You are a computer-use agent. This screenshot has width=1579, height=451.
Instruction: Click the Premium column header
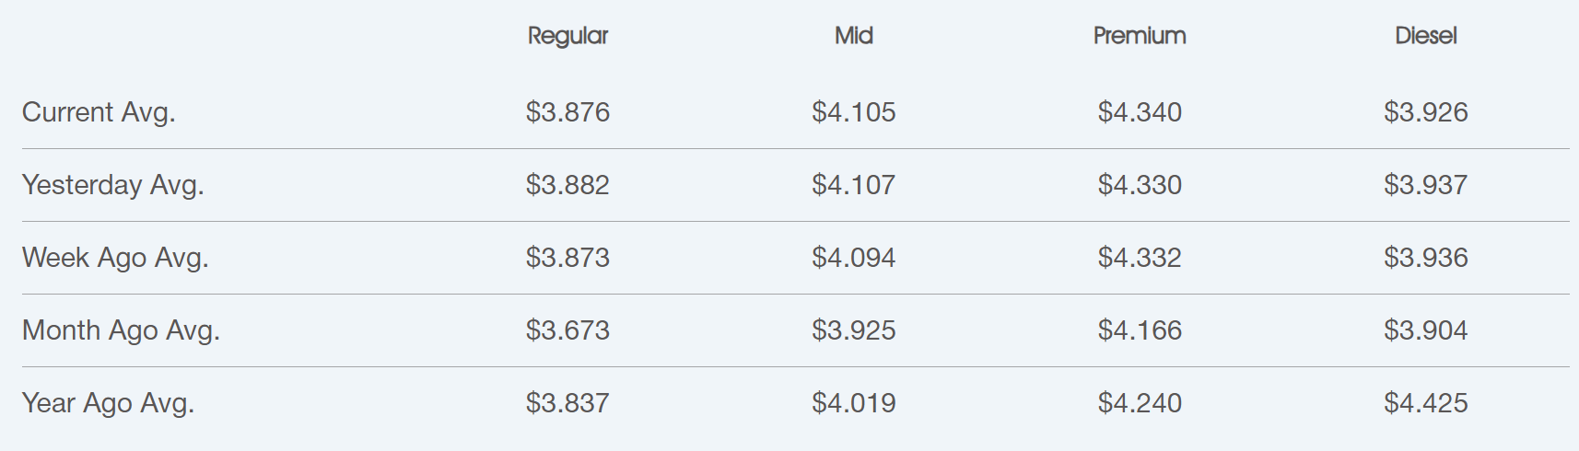point(1140,36)
